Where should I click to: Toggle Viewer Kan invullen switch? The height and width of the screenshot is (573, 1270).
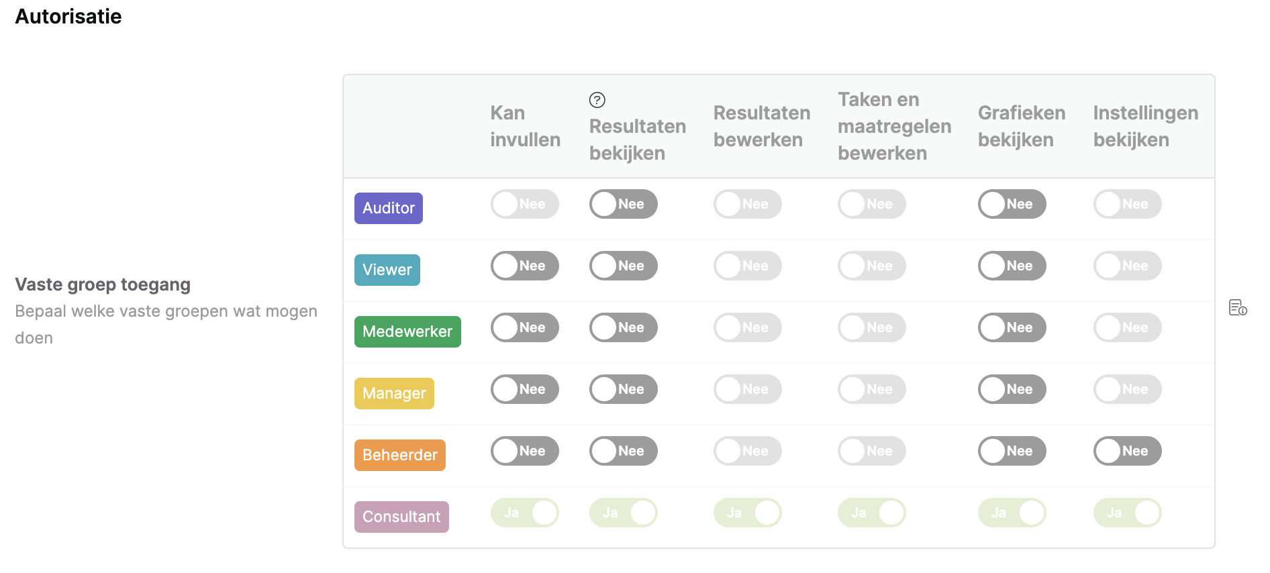(524, 266)
